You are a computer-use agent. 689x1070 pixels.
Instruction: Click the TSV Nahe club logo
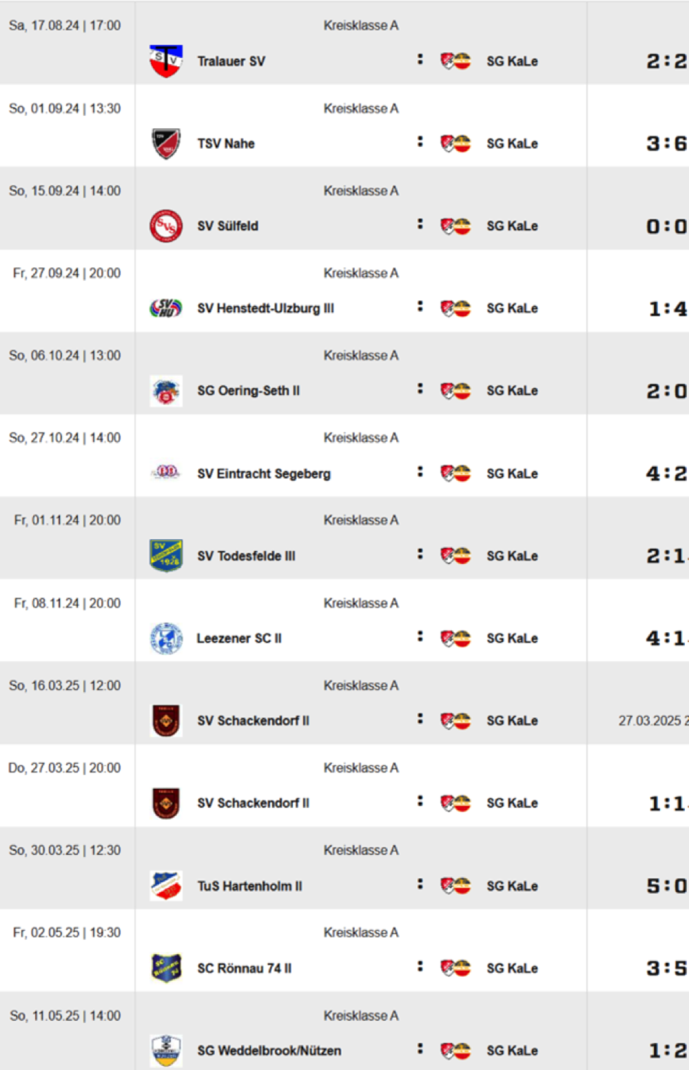click(166, 143)
